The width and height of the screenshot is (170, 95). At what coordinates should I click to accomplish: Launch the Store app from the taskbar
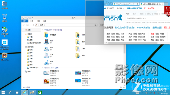coord(40,92)
